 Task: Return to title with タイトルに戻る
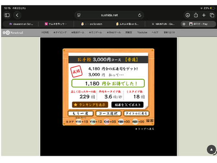point(137,114)
